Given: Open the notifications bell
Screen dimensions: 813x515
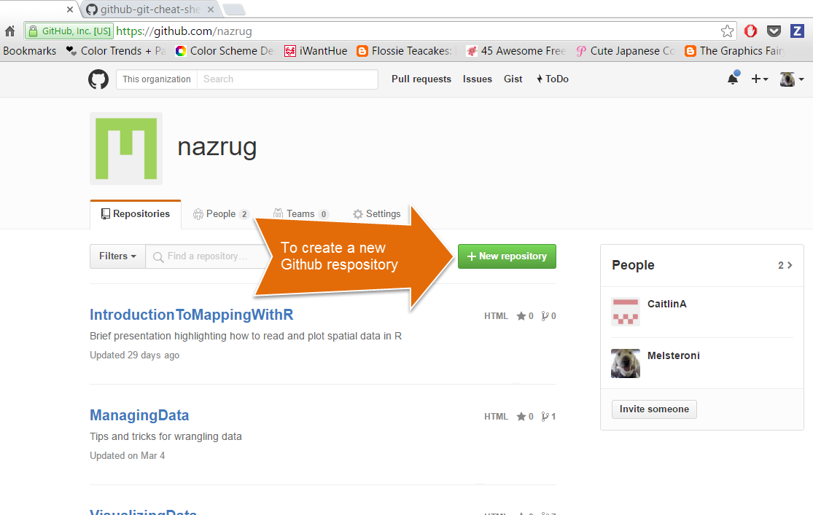Looking at the screenshot, I should tap(733, 79).
